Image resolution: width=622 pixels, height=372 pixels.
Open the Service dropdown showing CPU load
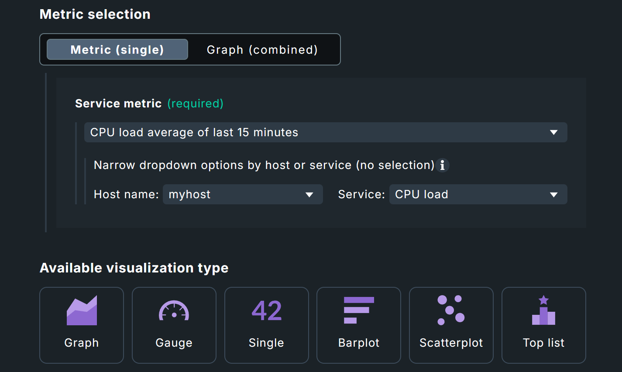pyautogui.click(x=478, y=194)
